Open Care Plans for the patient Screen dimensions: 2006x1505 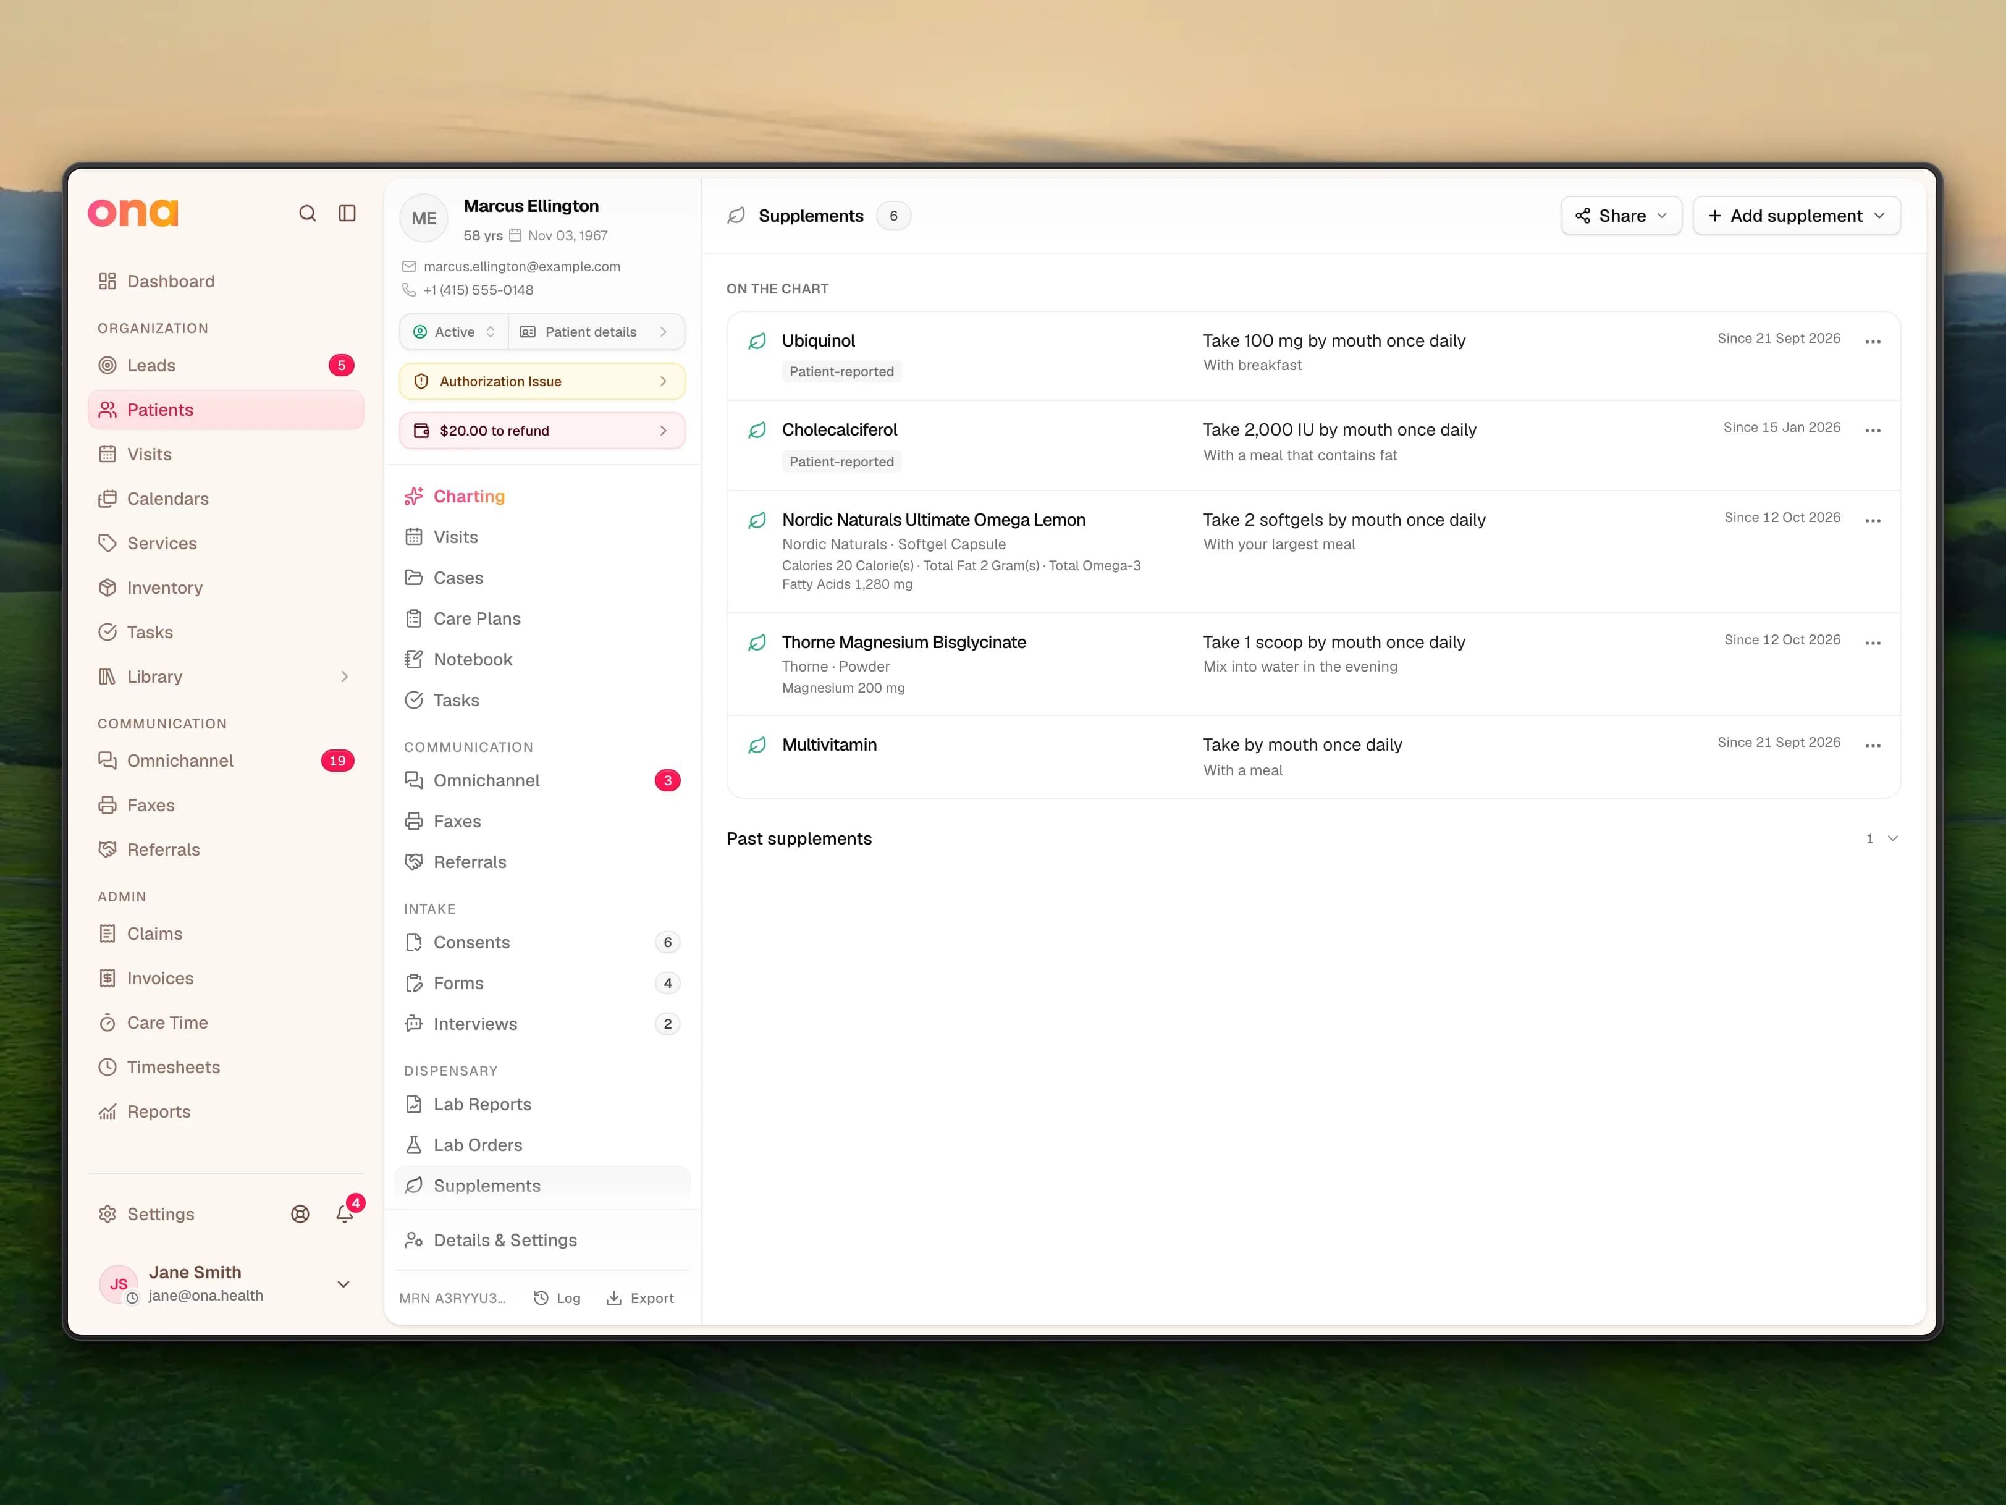542,618
